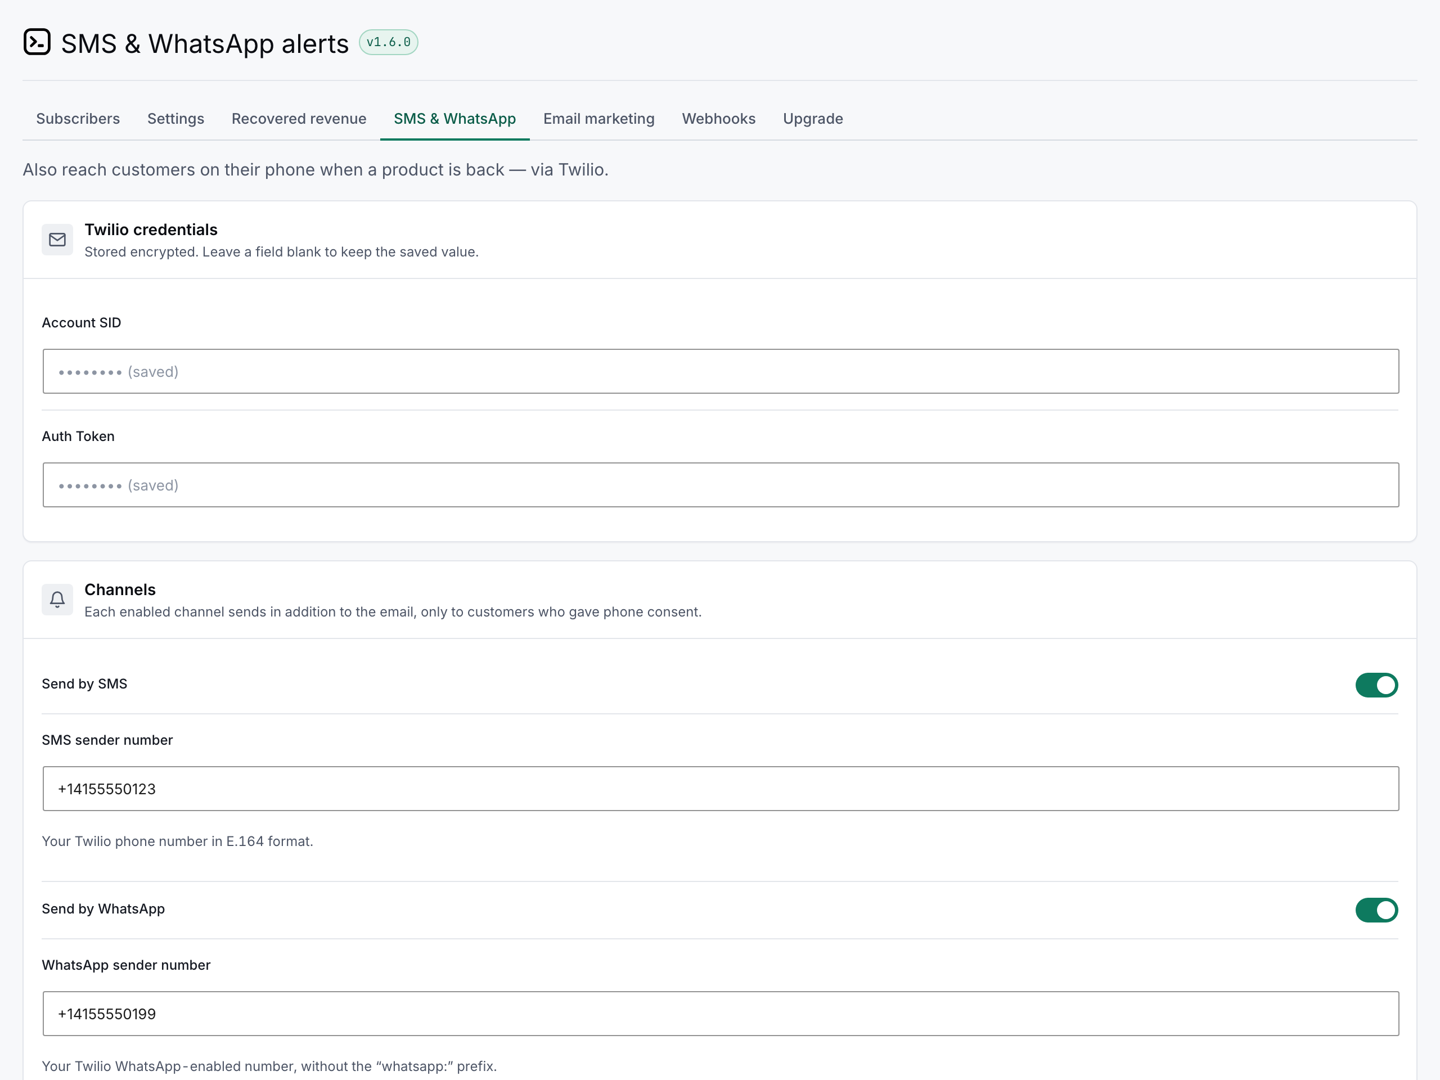The width and height of the screenshot is (1440, 1080).
Task: Focus the Account SID input field
Action: (x=721, y=371)
